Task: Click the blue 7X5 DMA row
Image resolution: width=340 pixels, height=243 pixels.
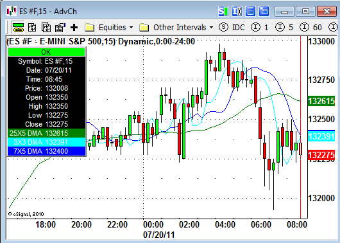Action: click(46, 151)
